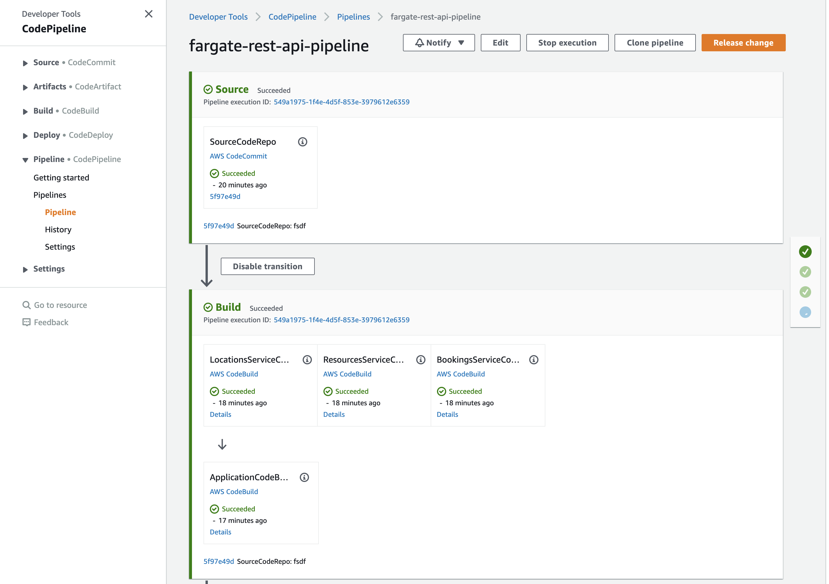Click ResourcesService Succeeded status icon

coord(328,391)
